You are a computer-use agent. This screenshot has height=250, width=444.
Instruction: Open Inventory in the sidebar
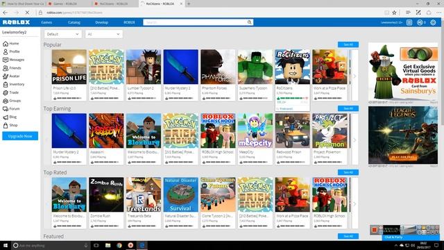[x=13, y=84]
